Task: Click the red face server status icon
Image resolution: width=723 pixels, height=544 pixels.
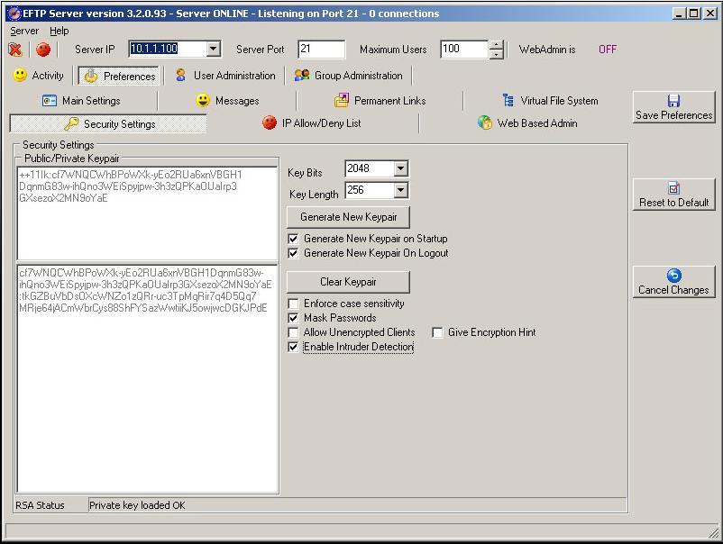Action: tap(43, 50)
